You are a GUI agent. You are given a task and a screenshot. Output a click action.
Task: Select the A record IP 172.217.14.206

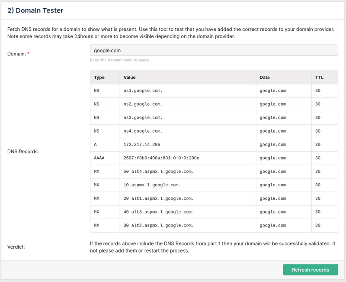click(142, 145)
